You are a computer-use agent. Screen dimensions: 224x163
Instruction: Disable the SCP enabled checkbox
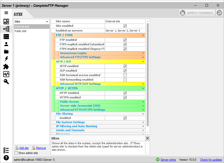pos(125,71)
